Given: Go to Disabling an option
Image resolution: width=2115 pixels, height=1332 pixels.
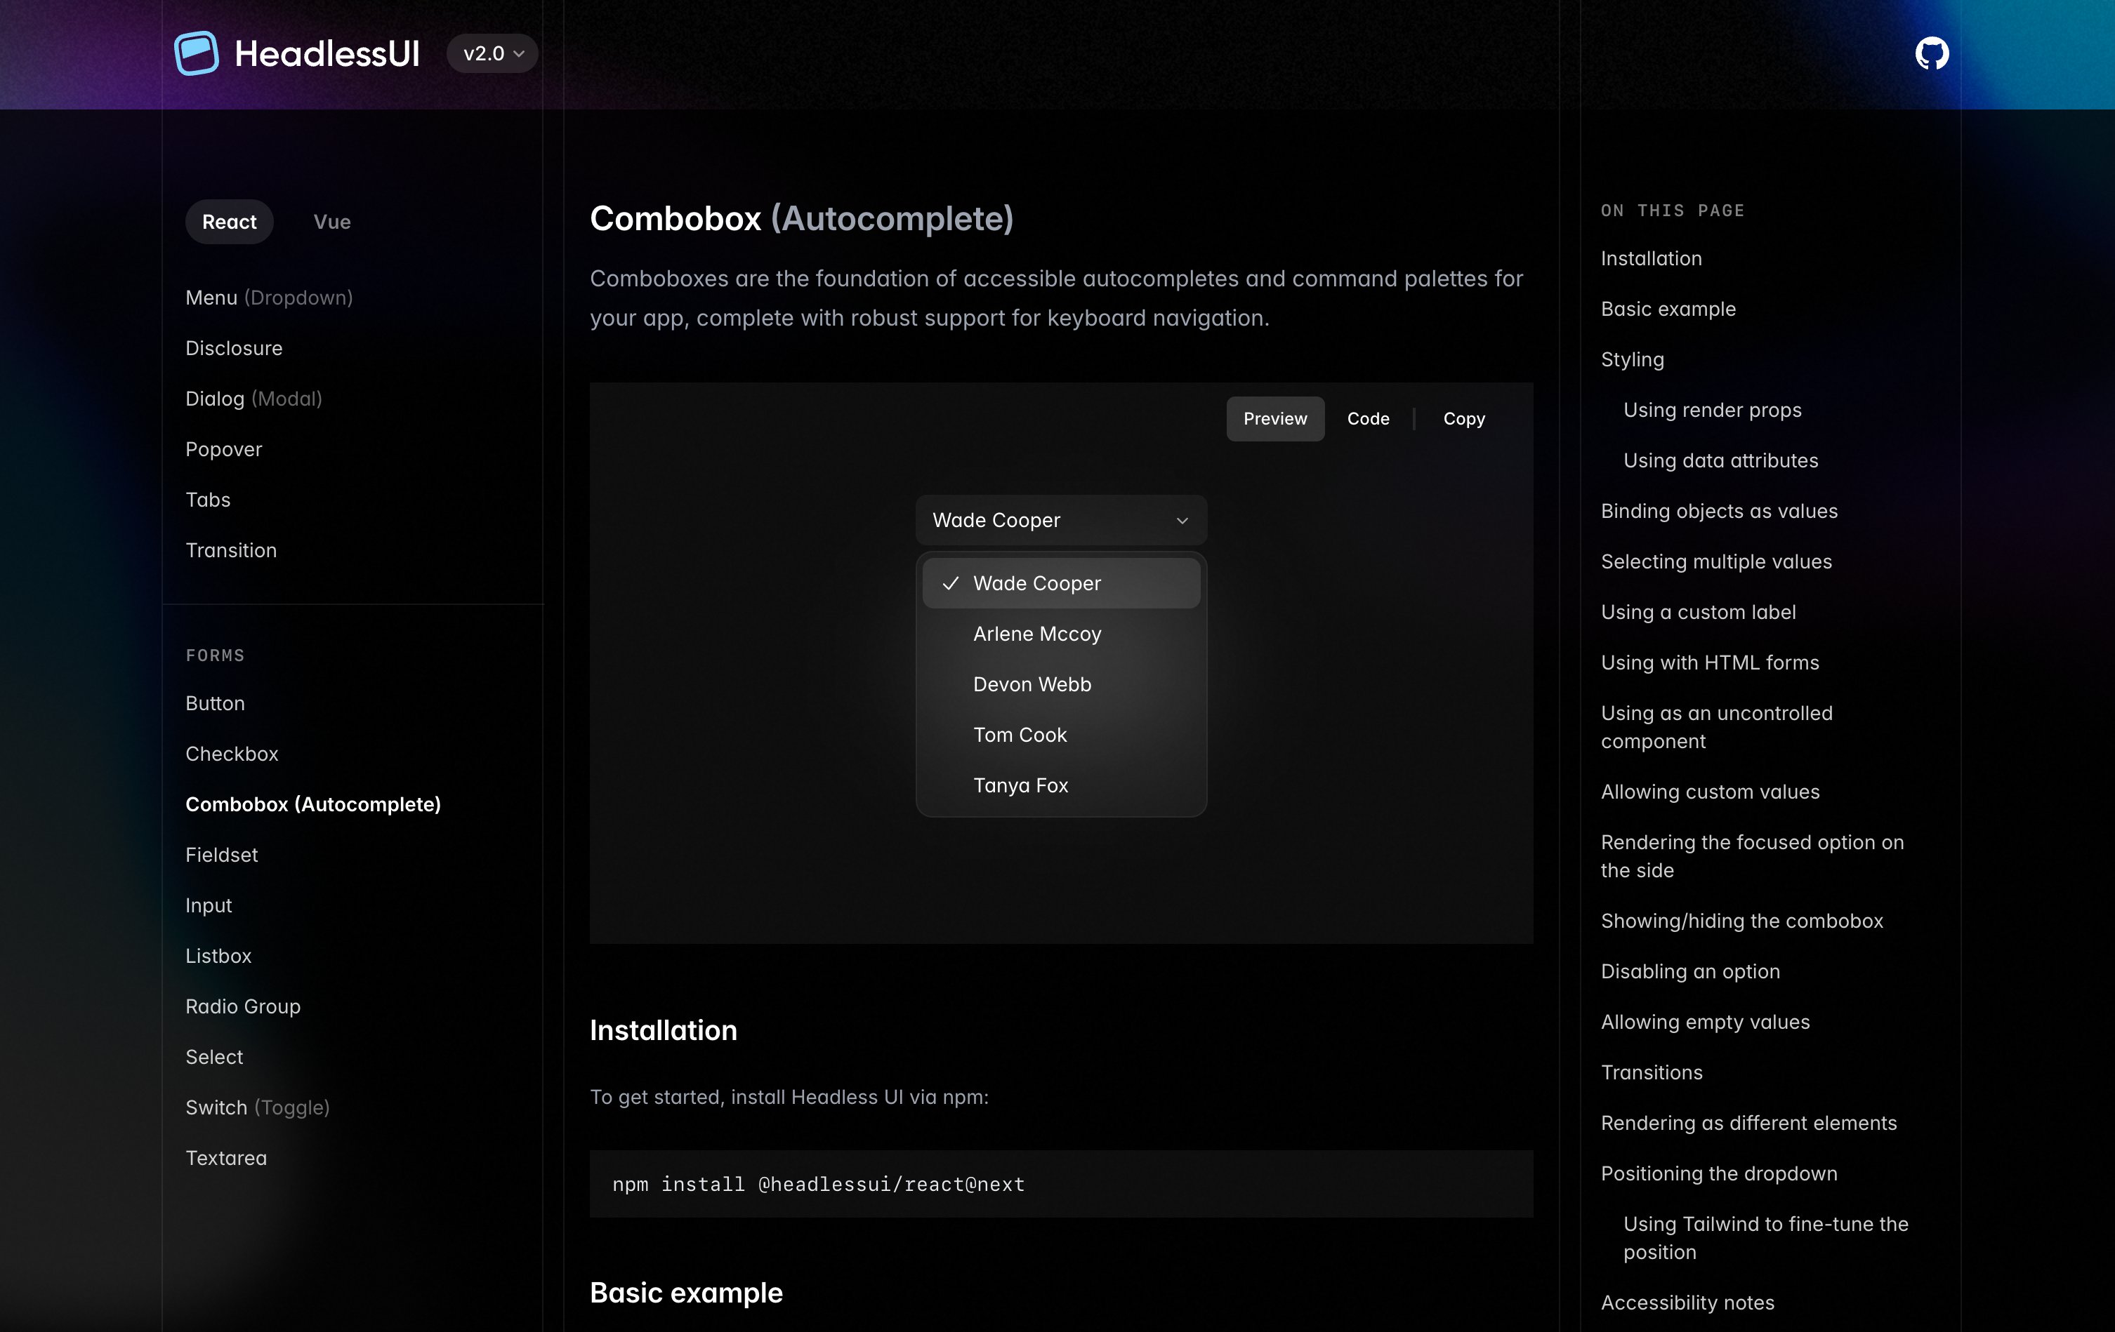Looking at the screenshot, I should pos(1690,971).
